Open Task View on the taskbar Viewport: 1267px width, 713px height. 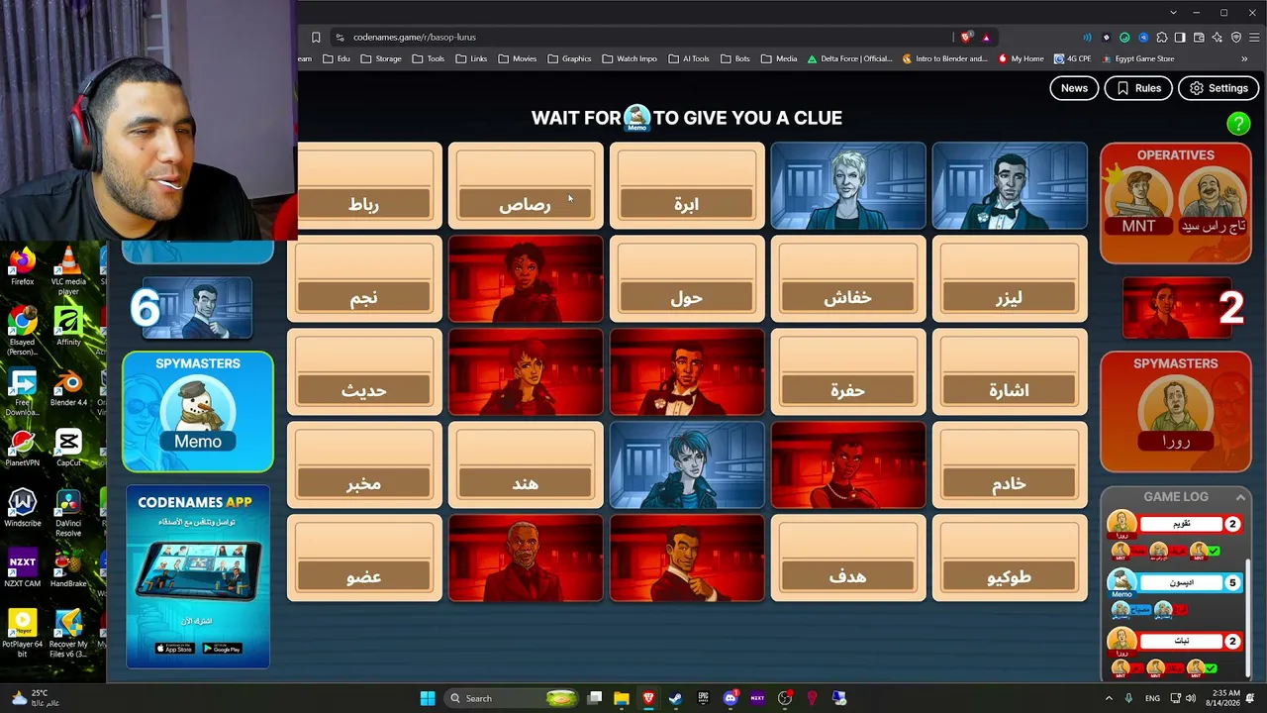point(595,698)
